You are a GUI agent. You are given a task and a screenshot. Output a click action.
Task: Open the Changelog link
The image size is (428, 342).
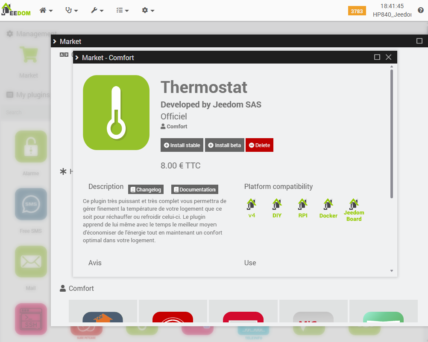[x=146, y=189]
